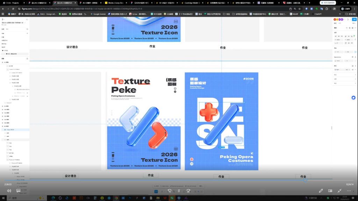Open the pencil edit tool in player

[x=321, y=191]
